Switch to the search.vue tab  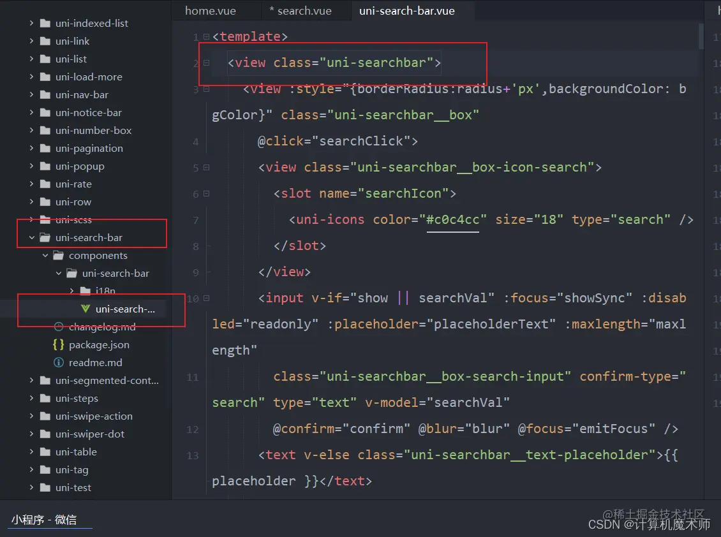pos(301,11)
